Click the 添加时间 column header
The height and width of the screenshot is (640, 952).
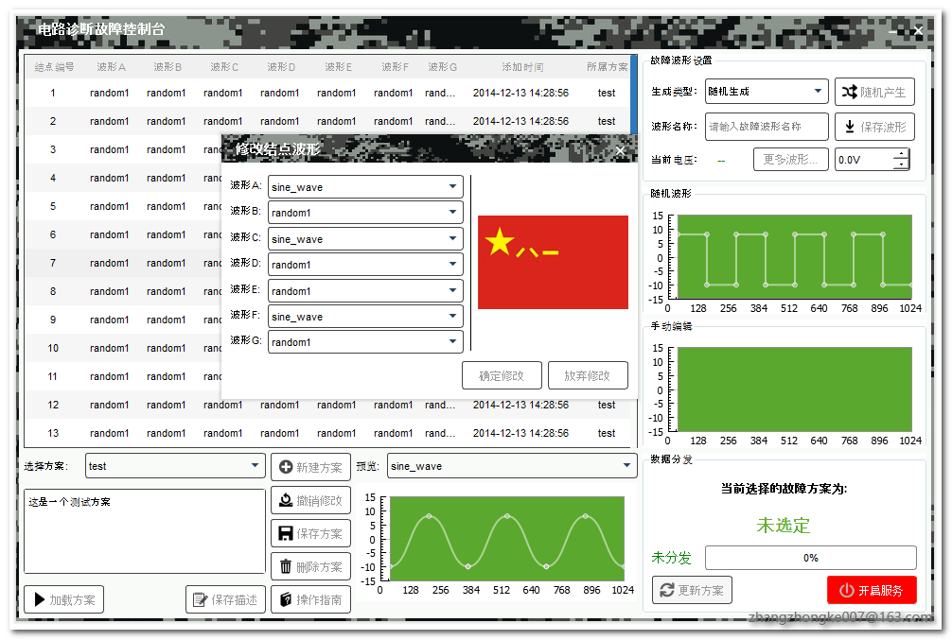[x=522, y=67]
